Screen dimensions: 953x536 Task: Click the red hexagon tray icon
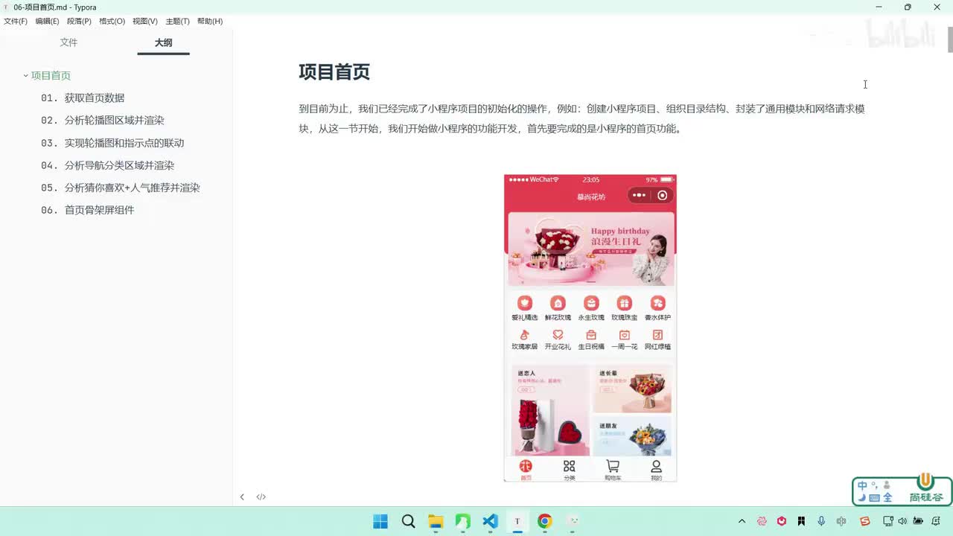782,521
